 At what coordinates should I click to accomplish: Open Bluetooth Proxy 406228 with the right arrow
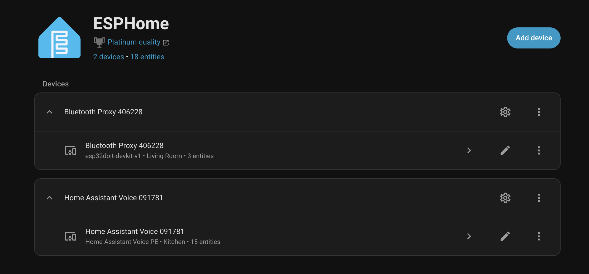click(469, 150)
